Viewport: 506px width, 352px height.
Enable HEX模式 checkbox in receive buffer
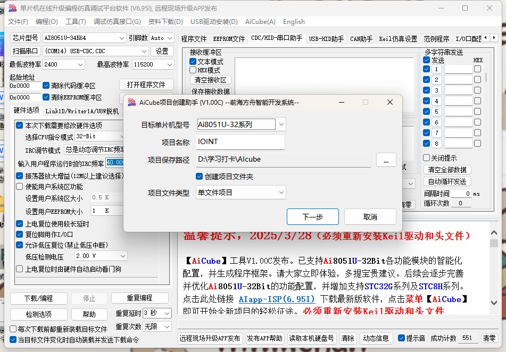193,70
